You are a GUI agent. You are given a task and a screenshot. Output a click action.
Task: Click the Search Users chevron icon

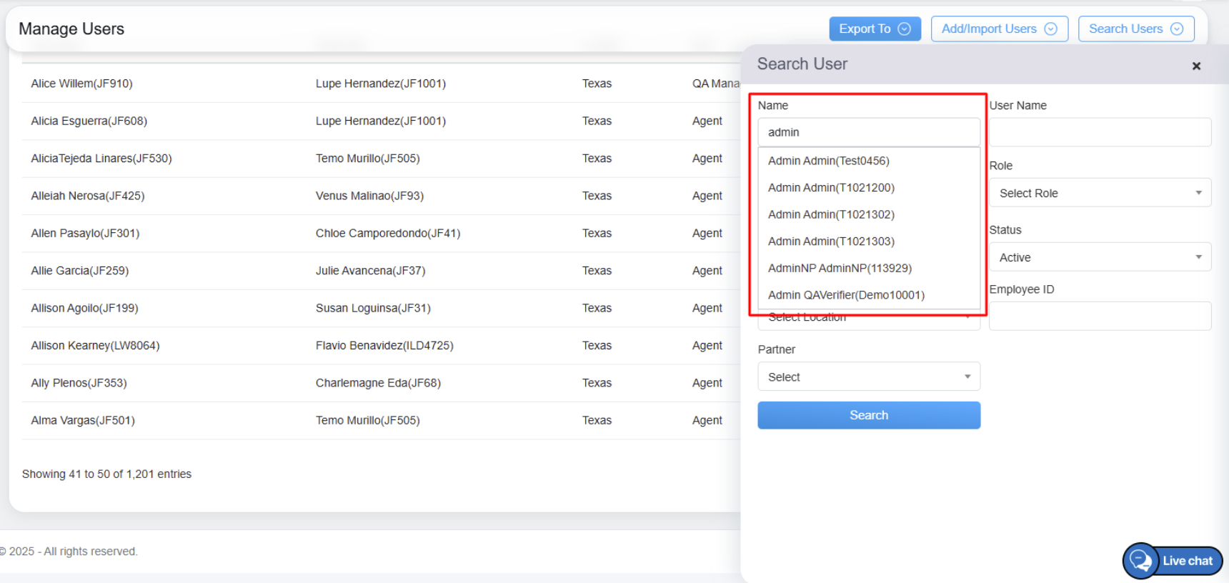[1177, 29]
